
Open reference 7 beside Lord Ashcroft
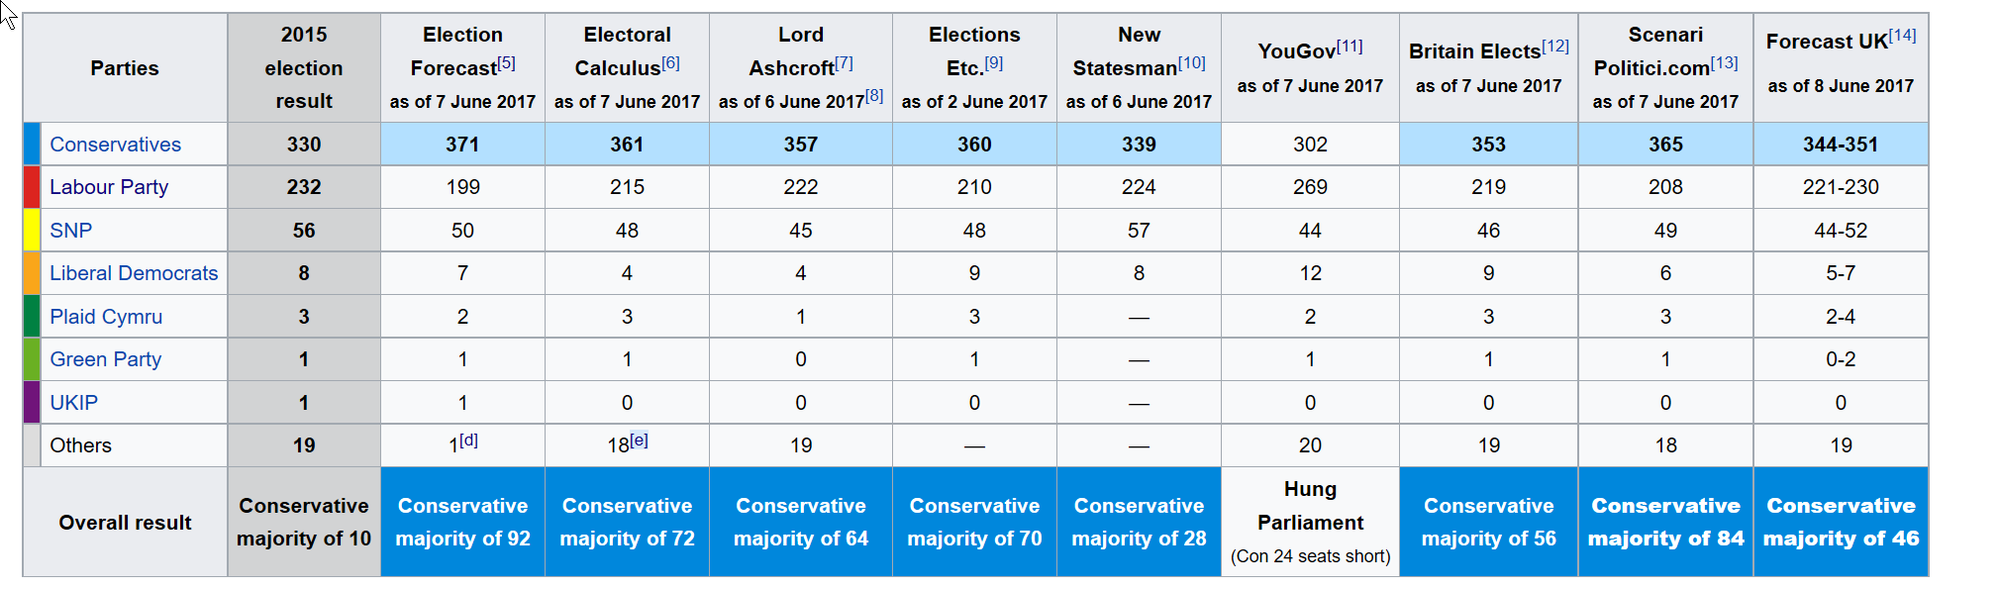pos(844,63)
